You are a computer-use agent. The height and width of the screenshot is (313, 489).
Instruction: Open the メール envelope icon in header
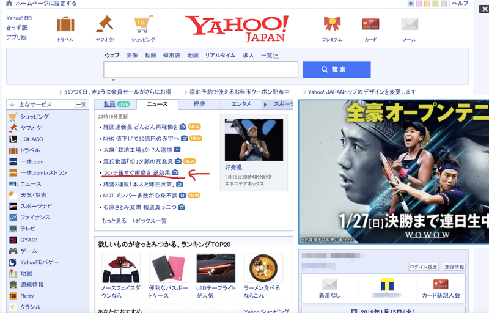[x=409, y=24]
